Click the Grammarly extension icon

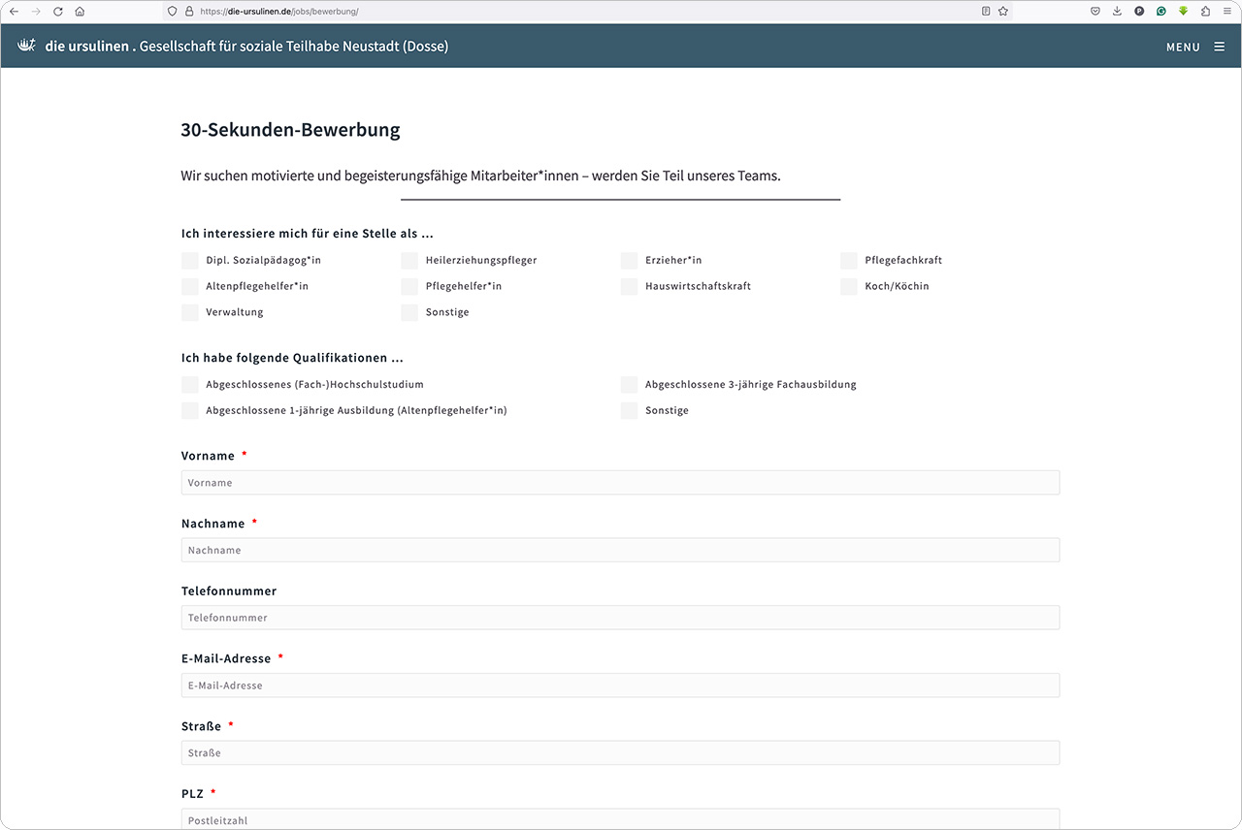point(1161,12)
